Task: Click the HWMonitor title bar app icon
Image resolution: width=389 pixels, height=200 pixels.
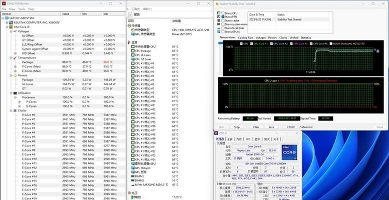Action: (4, 3)
